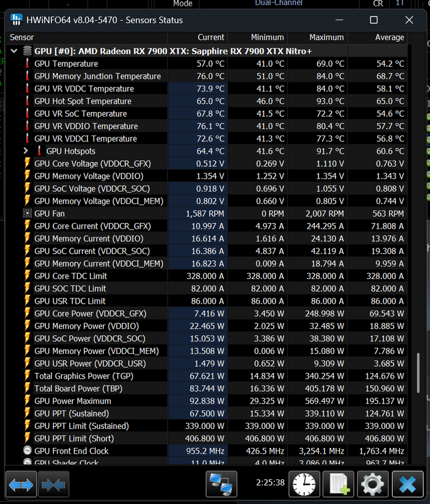Maximize the HWiNFO64 Sensors Status window
The height and width of the screenshot is (504, 430).
pyautogui.click(x=374, y=20)
